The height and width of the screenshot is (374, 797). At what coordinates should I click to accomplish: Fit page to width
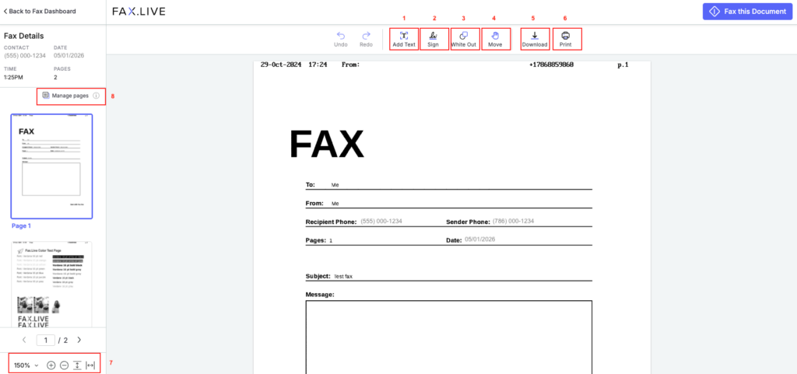point(90,365)
